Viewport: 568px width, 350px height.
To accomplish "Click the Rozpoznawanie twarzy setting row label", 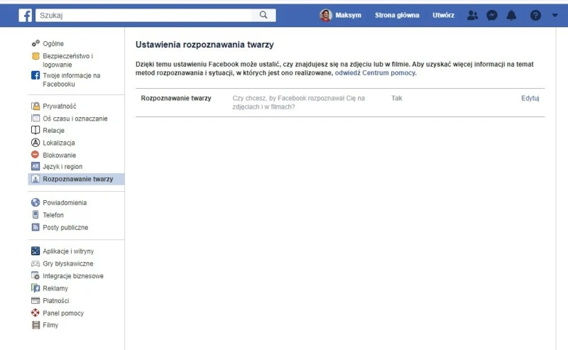I will click(x=176, y=98).
